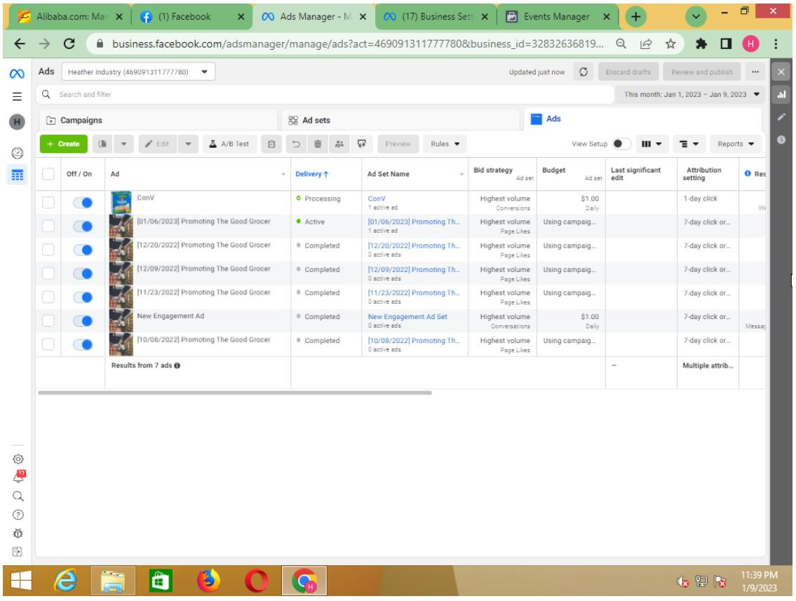This screenshot has width=796, height=601.
Task: Click the undo arrow icon in toolbar
Action: point(296,144)
